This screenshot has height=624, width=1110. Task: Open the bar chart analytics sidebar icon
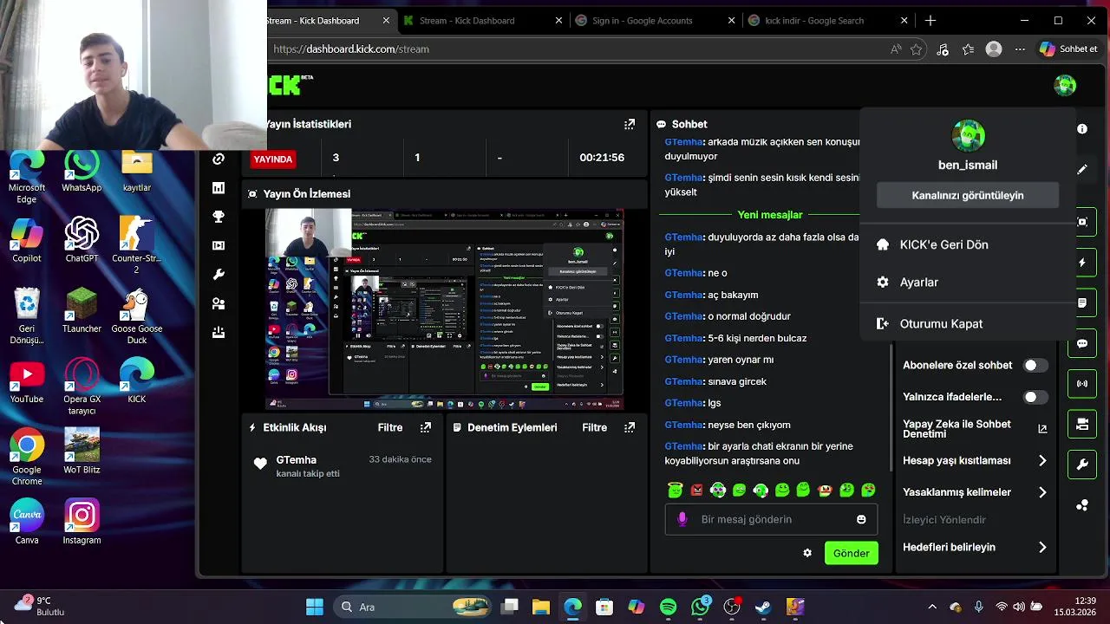(219, 188)
